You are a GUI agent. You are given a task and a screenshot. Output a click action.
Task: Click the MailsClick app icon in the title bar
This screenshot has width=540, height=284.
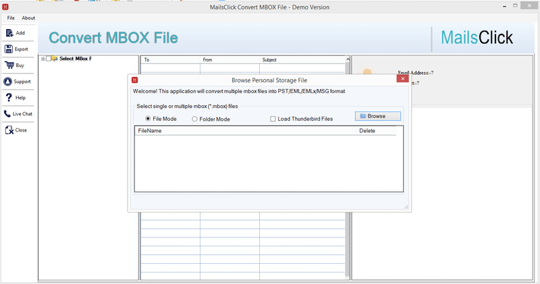pos(5,7)
